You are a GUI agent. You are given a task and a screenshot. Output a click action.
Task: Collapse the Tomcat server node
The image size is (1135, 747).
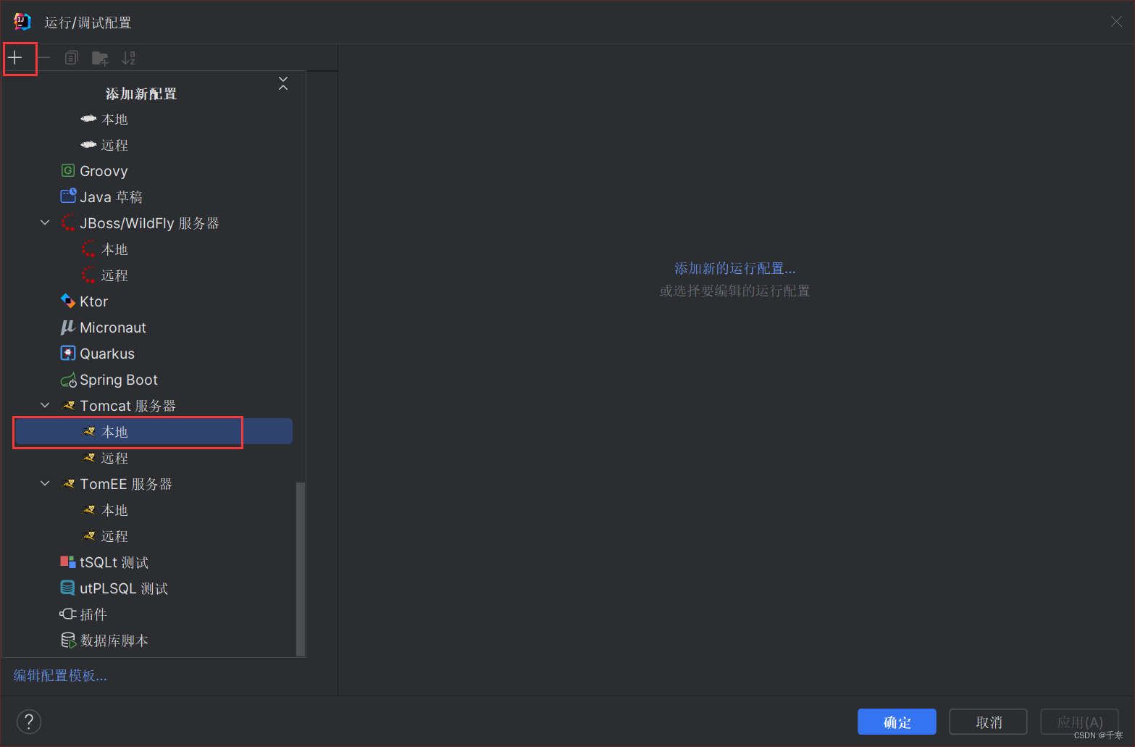point(45,406)
